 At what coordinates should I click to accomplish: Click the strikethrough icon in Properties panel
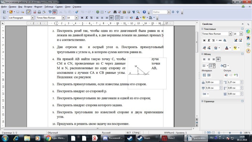pos(220,40)
